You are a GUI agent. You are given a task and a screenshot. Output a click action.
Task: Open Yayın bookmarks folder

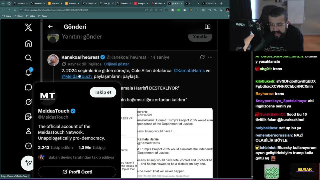pyautogui.click(x=43, y=16)
